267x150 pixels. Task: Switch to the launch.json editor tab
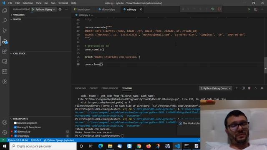coord(83,9)
